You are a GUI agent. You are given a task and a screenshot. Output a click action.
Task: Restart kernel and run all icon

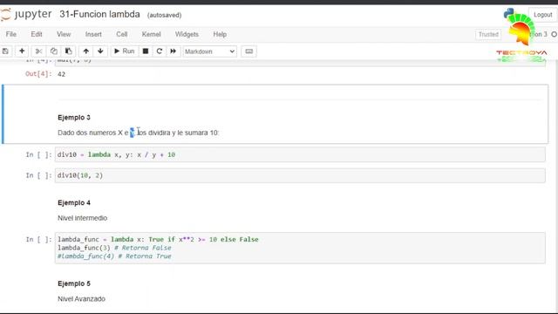[x=173, y=51]
